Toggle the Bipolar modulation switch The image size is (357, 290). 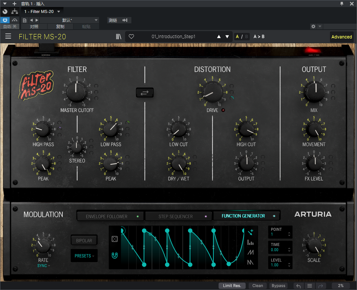(x=84, y=240)
